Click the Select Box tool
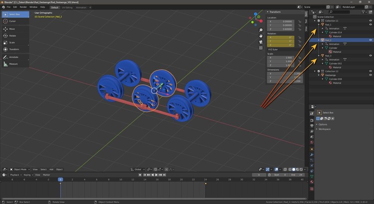 (14, 14)
